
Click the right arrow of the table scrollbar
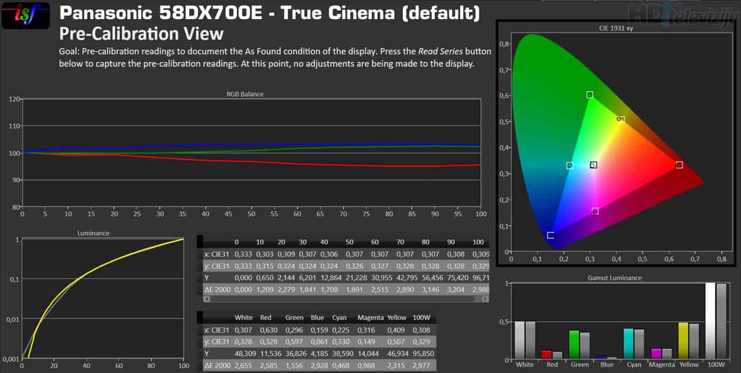pos(486,299)
